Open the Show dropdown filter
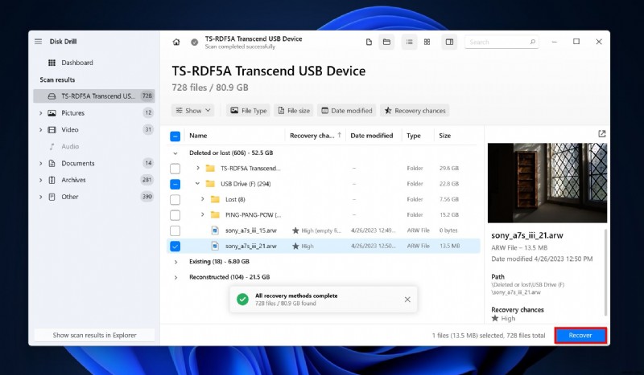 (x=192, y=111)
